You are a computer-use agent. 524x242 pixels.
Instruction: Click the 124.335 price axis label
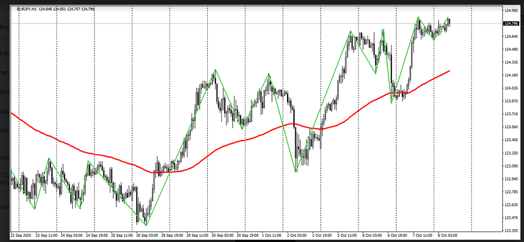512,62
